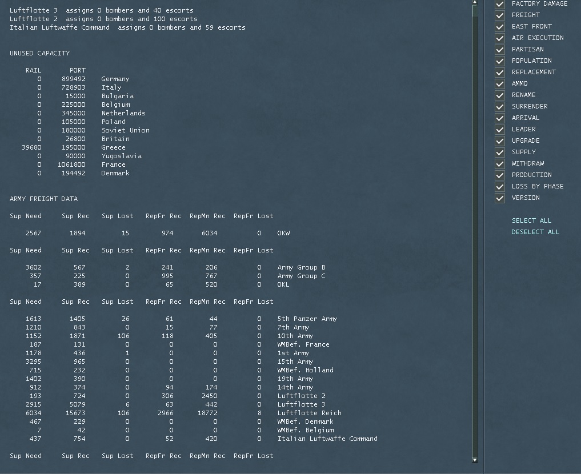Uncheck the SURRENDER checkbox
The height and width of the screenshot is (474, 581).
pos(500,107)
